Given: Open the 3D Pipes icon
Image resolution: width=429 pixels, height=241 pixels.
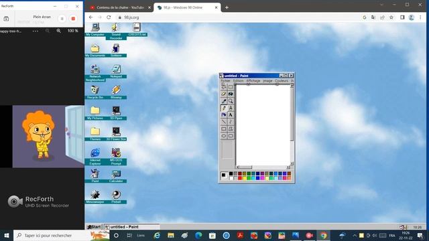Looking at the screenshot, I should 116,113.
